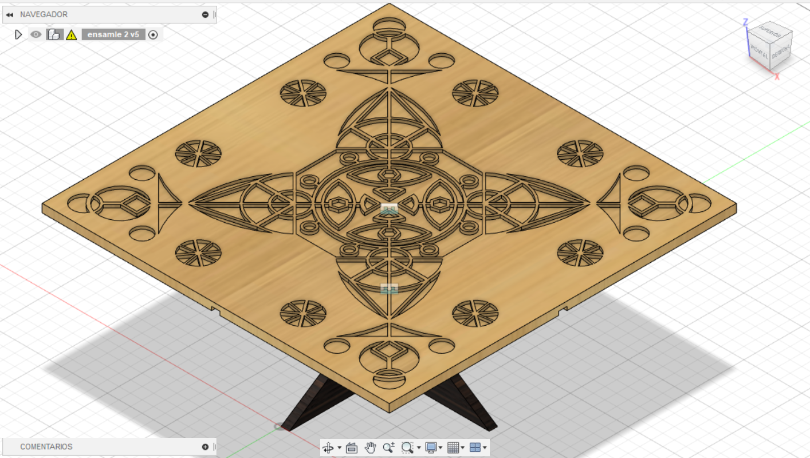Open Display Settings monitor icon
Viewport: 810px width, 458px height.
coord(431,448)
